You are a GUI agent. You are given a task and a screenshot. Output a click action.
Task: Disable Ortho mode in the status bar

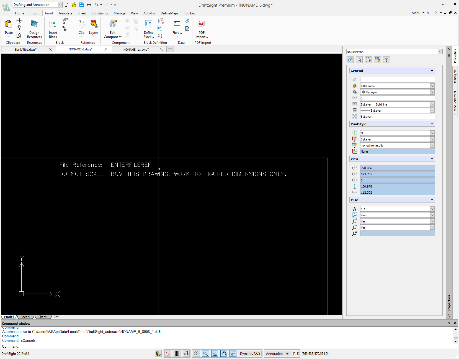pos(186,353)
